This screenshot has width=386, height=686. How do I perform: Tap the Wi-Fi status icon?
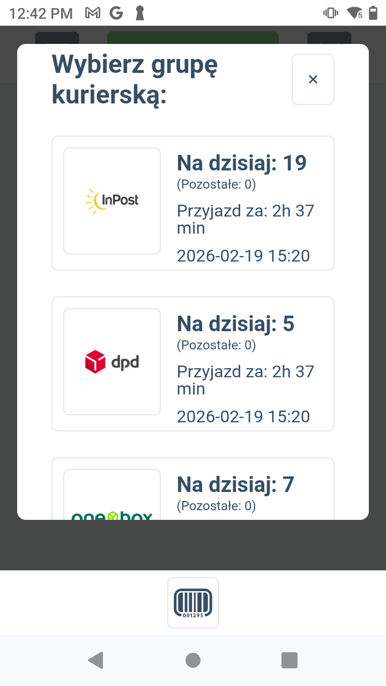point(354,13)
